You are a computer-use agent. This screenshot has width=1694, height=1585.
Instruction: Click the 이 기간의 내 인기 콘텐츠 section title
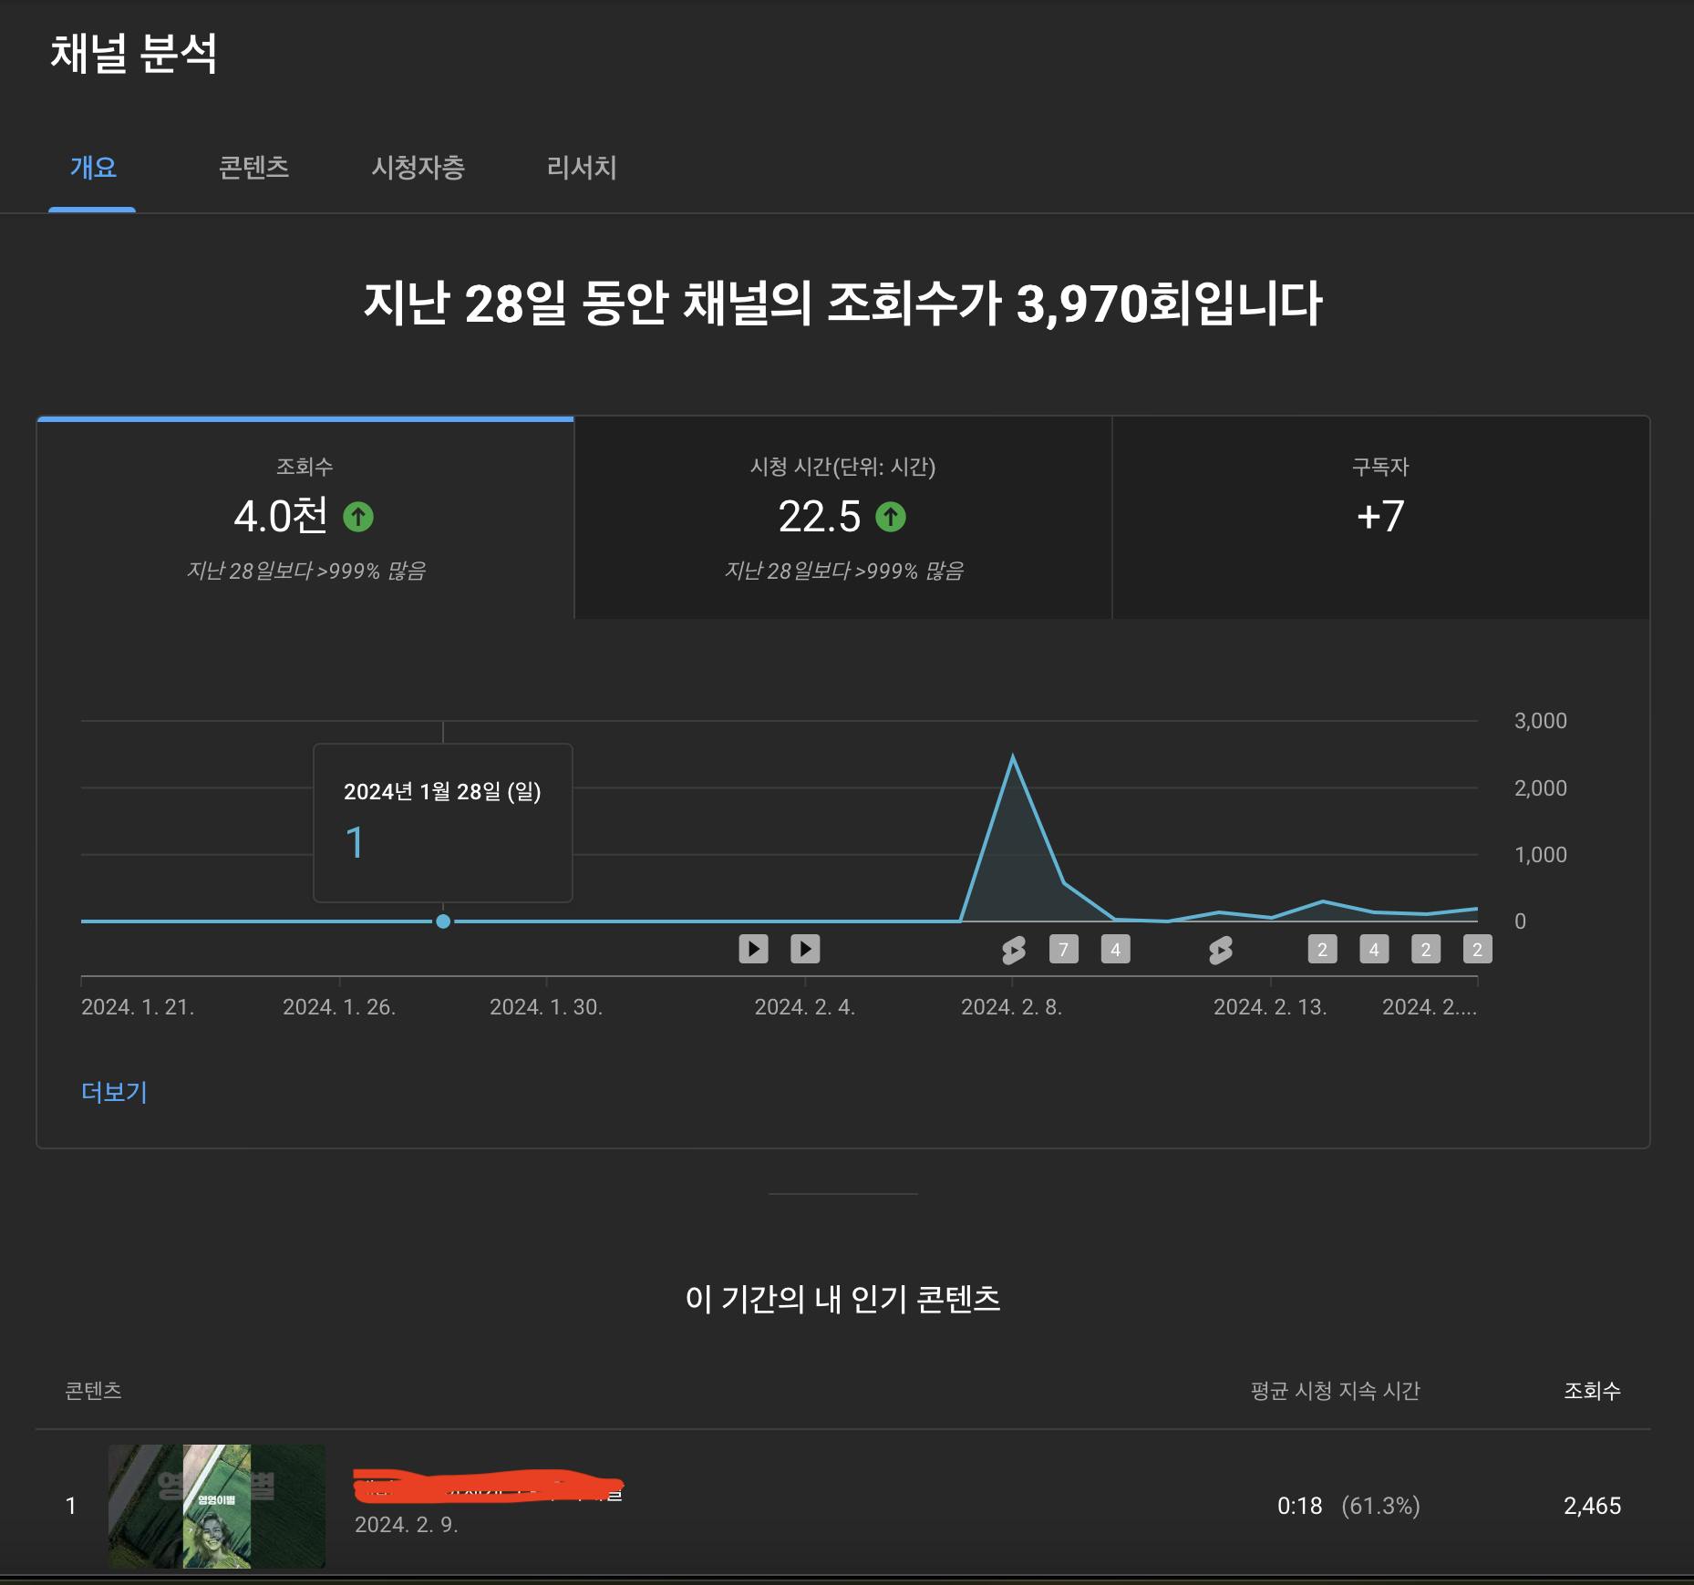click(843, 1299)
